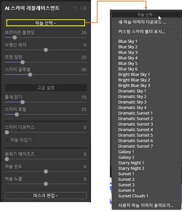Click the 스카이 로컬 slider handle

tap(17, 114)
